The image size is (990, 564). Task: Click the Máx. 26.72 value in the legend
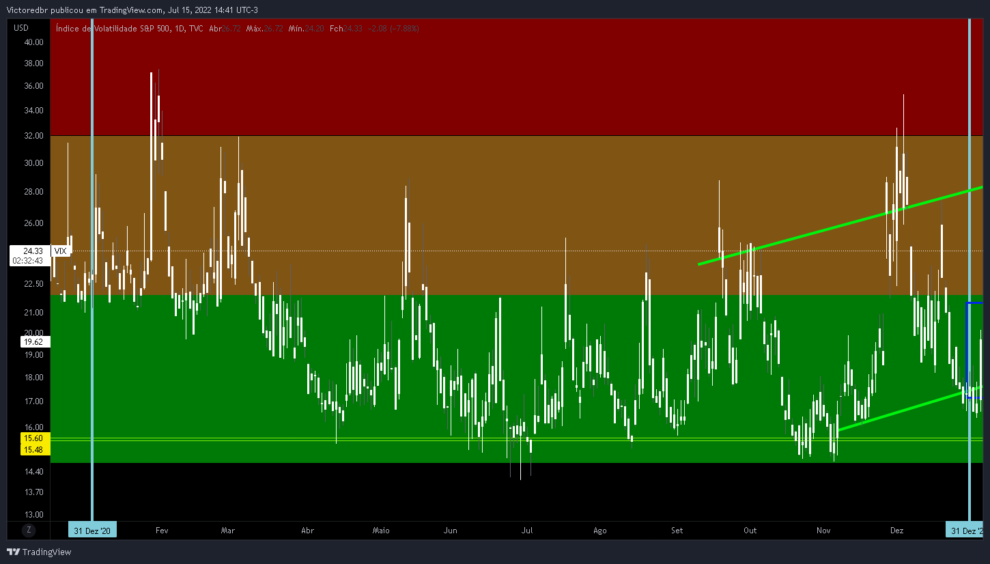click(x=264, y=28)
